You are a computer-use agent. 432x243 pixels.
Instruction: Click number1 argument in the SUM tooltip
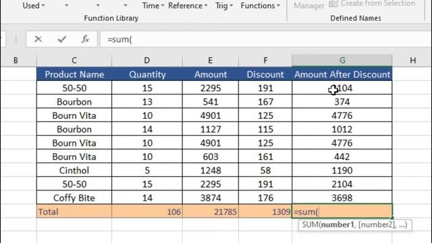coord(337,225)
